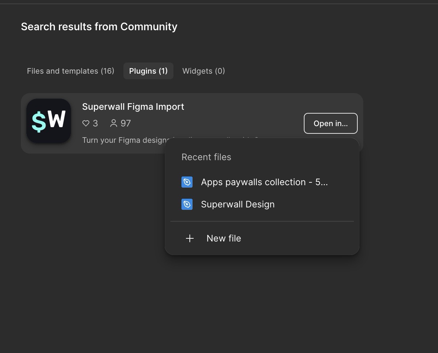Select the Plugins tab
The width and height of the screenshot is (438, 353).
148,71
